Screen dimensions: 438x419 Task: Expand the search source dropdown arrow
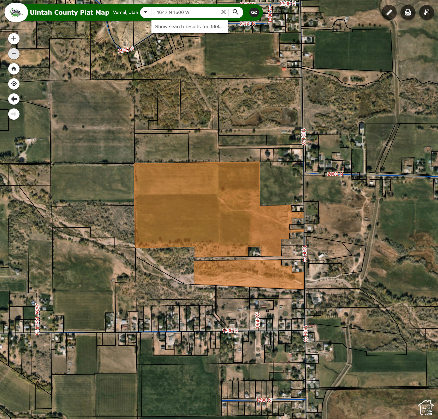146,12
